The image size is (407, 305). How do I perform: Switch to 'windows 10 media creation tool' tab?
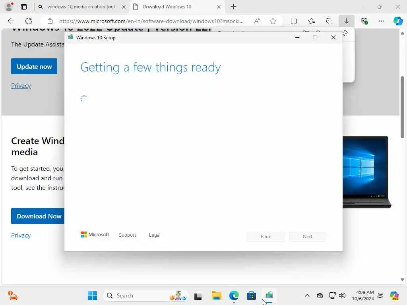pyautogui.click(x=81, y=7)
